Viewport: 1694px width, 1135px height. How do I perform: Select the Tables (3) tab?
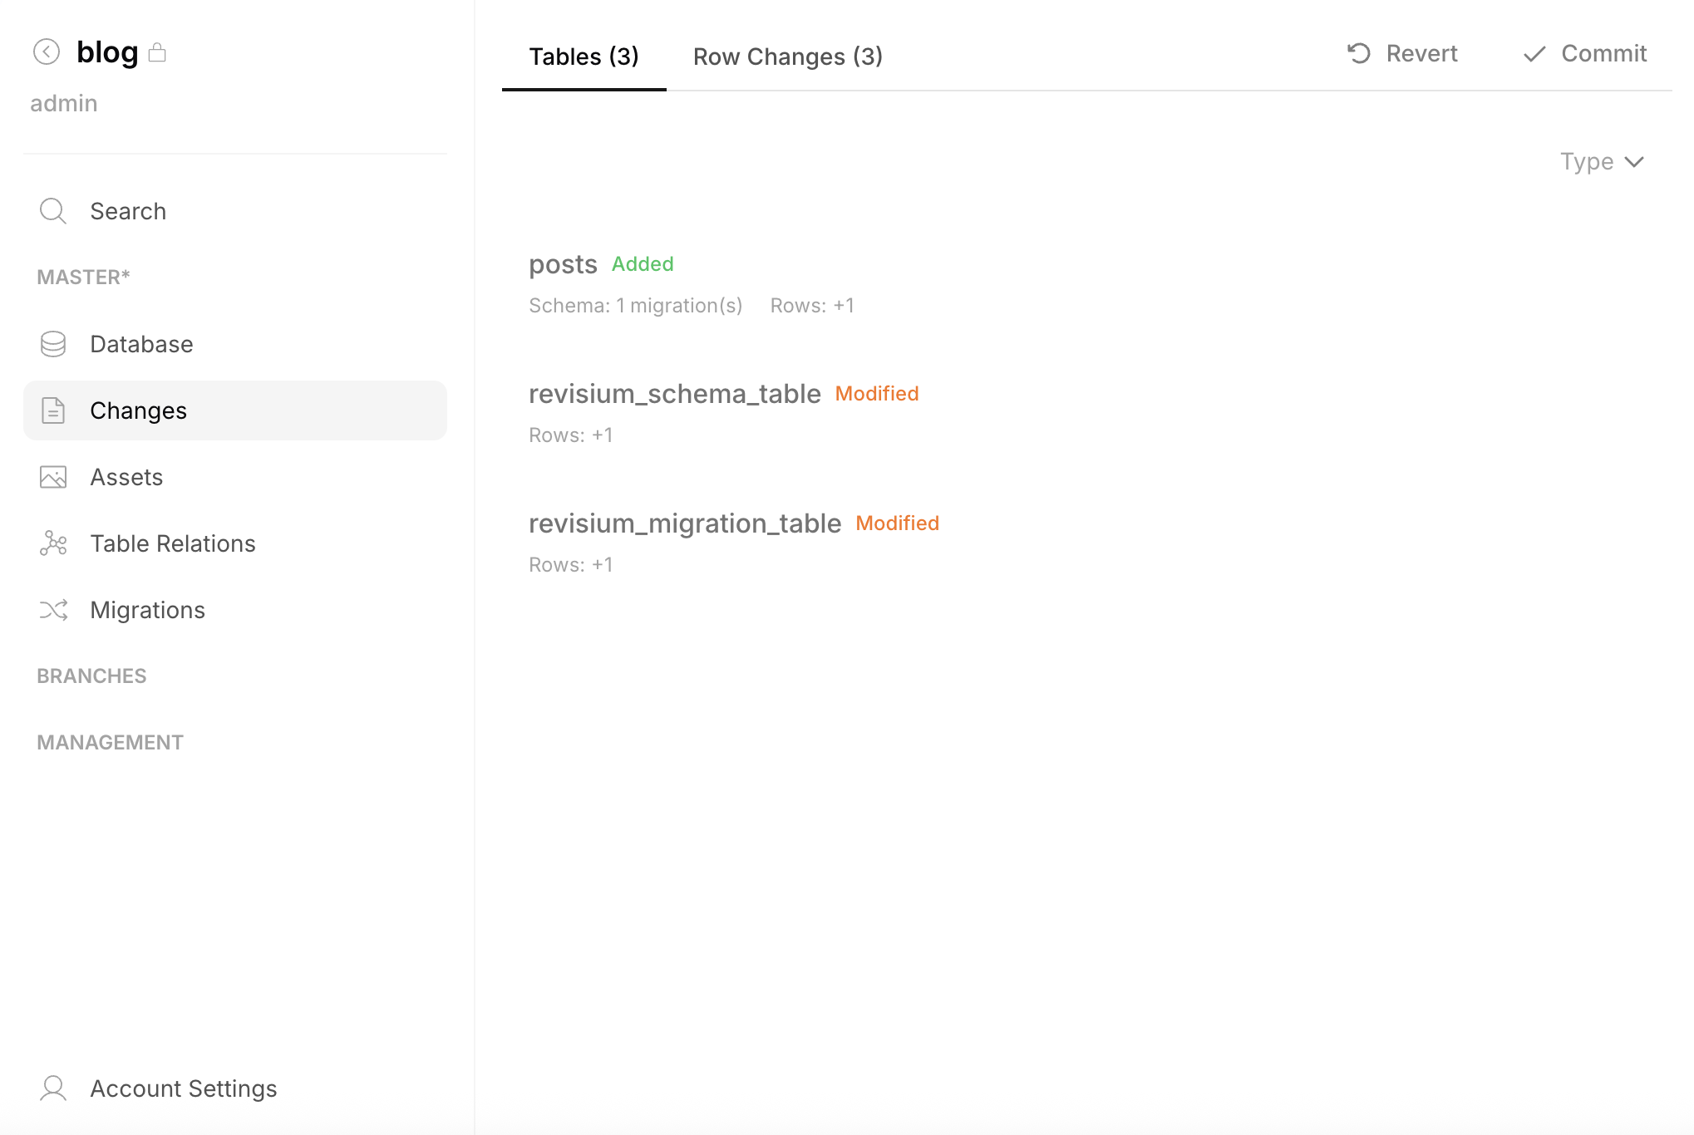[583, 57]
